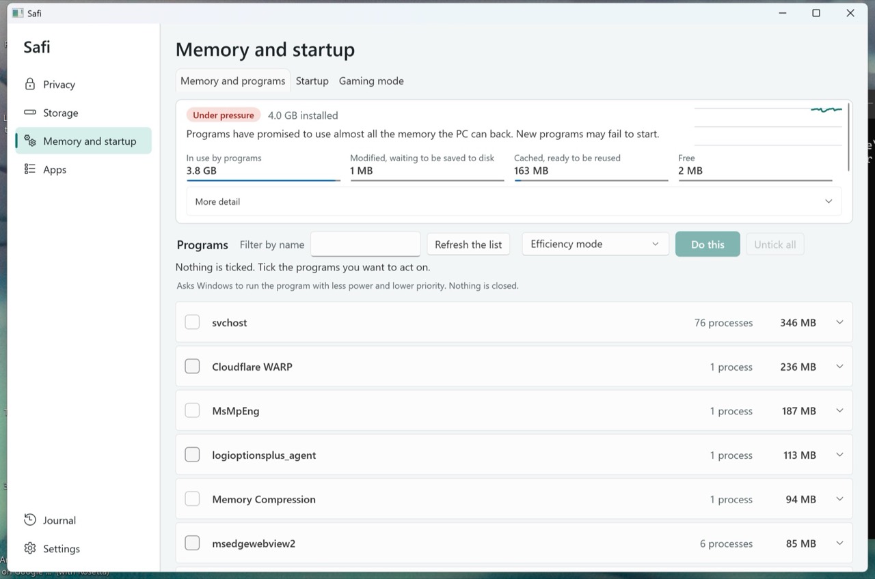Click the 6 processes text for msedgewebview2

pos(726,543)
